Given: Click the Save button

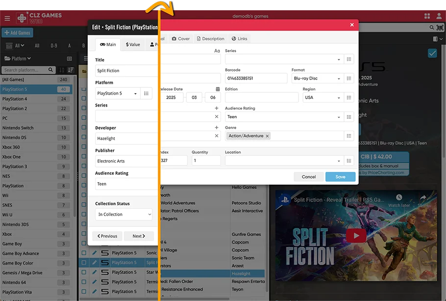Looking at the screenshot, I should (x=341, y=177).
